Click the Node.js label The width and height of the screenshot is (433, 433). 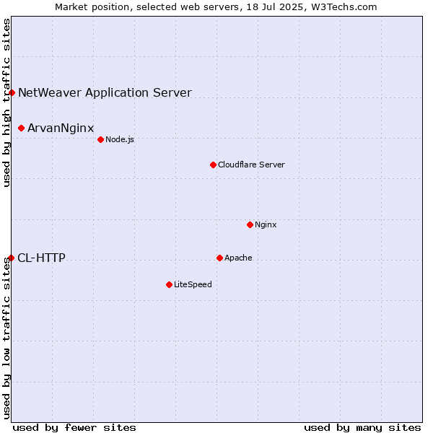pos(120,139)
